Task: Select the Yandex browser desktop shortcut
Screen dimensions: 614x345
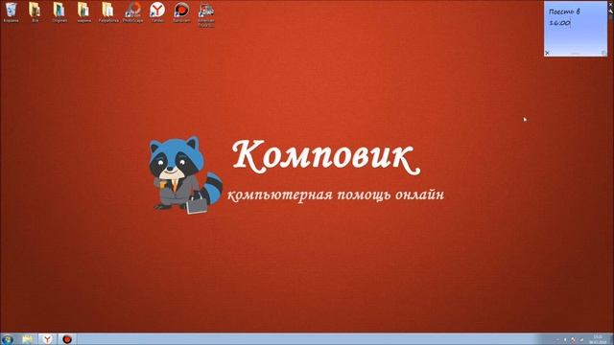Action: tap(157, 12)
